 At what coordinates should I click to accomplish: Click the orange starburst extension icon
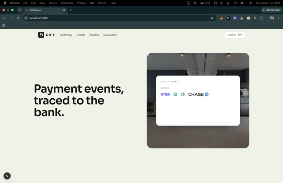coord(255,18)
